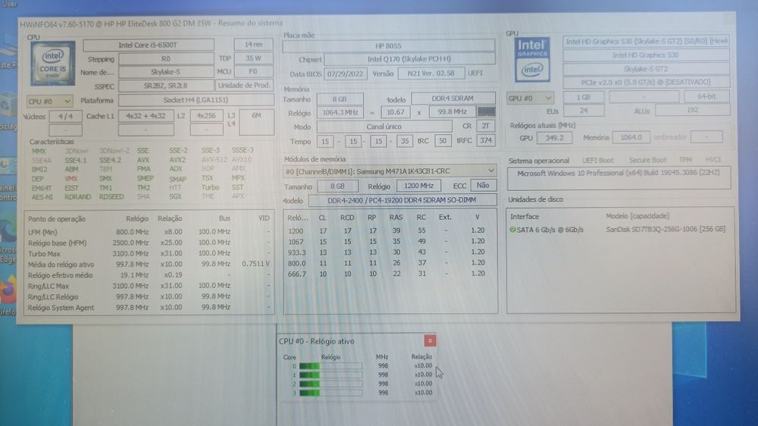
Task: Click the 'AVX2' feature flag
Action: 177,160
